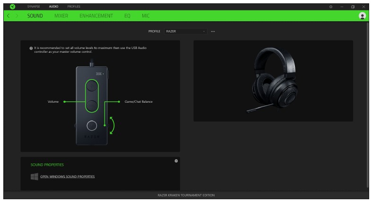This screenshot has height=203, width=372.
Task: Click the volume up button on controller
Action: (x=92, y=86)
